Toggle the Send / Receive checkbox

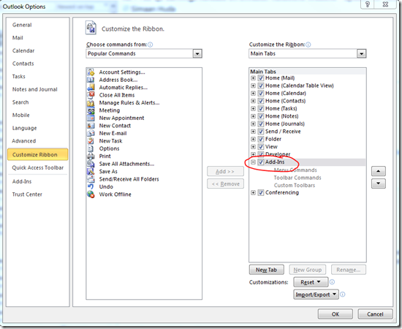coord(261,132)
